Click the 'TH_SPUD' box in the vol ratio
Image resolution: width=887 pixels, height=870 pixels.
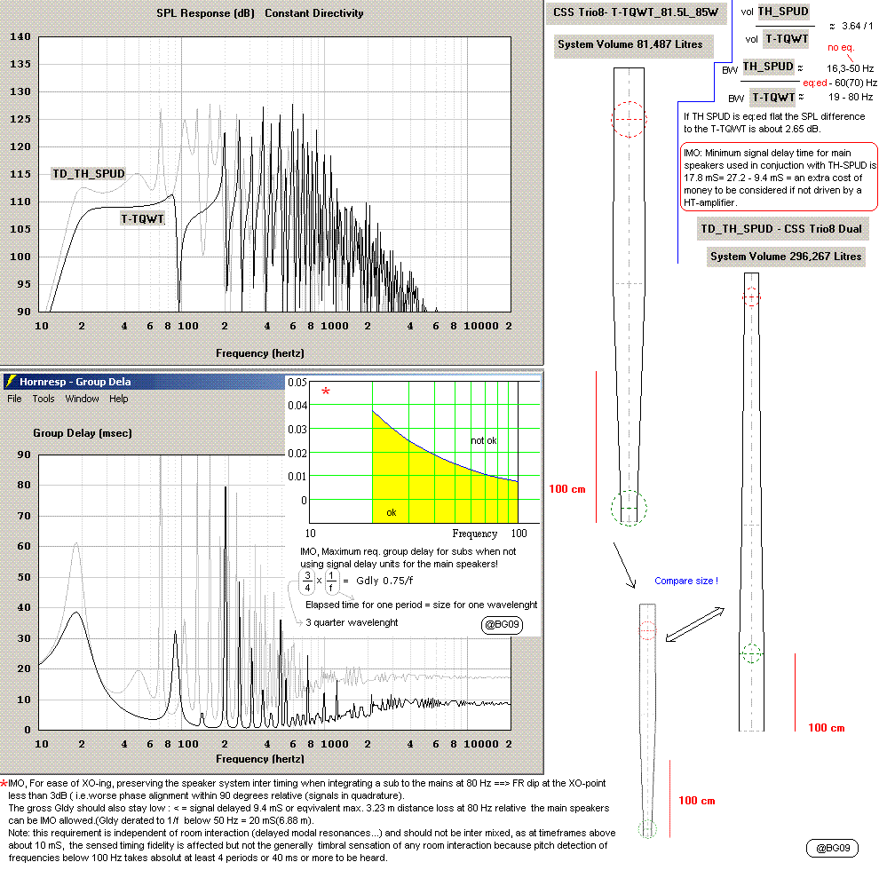click(783, 12)
